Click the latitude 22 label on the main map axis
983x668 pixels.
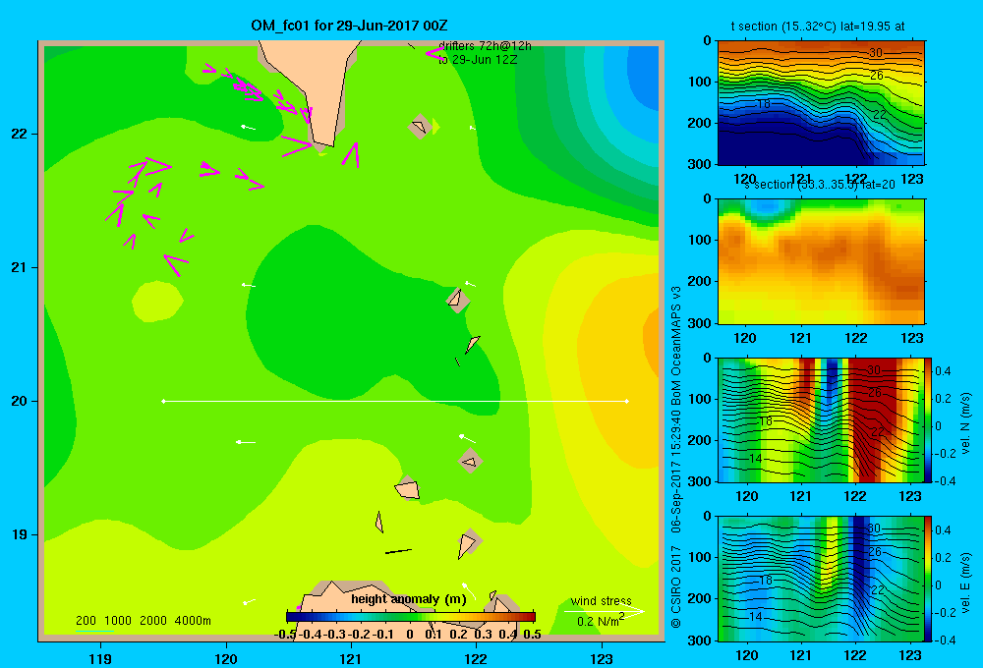[20, 134]
